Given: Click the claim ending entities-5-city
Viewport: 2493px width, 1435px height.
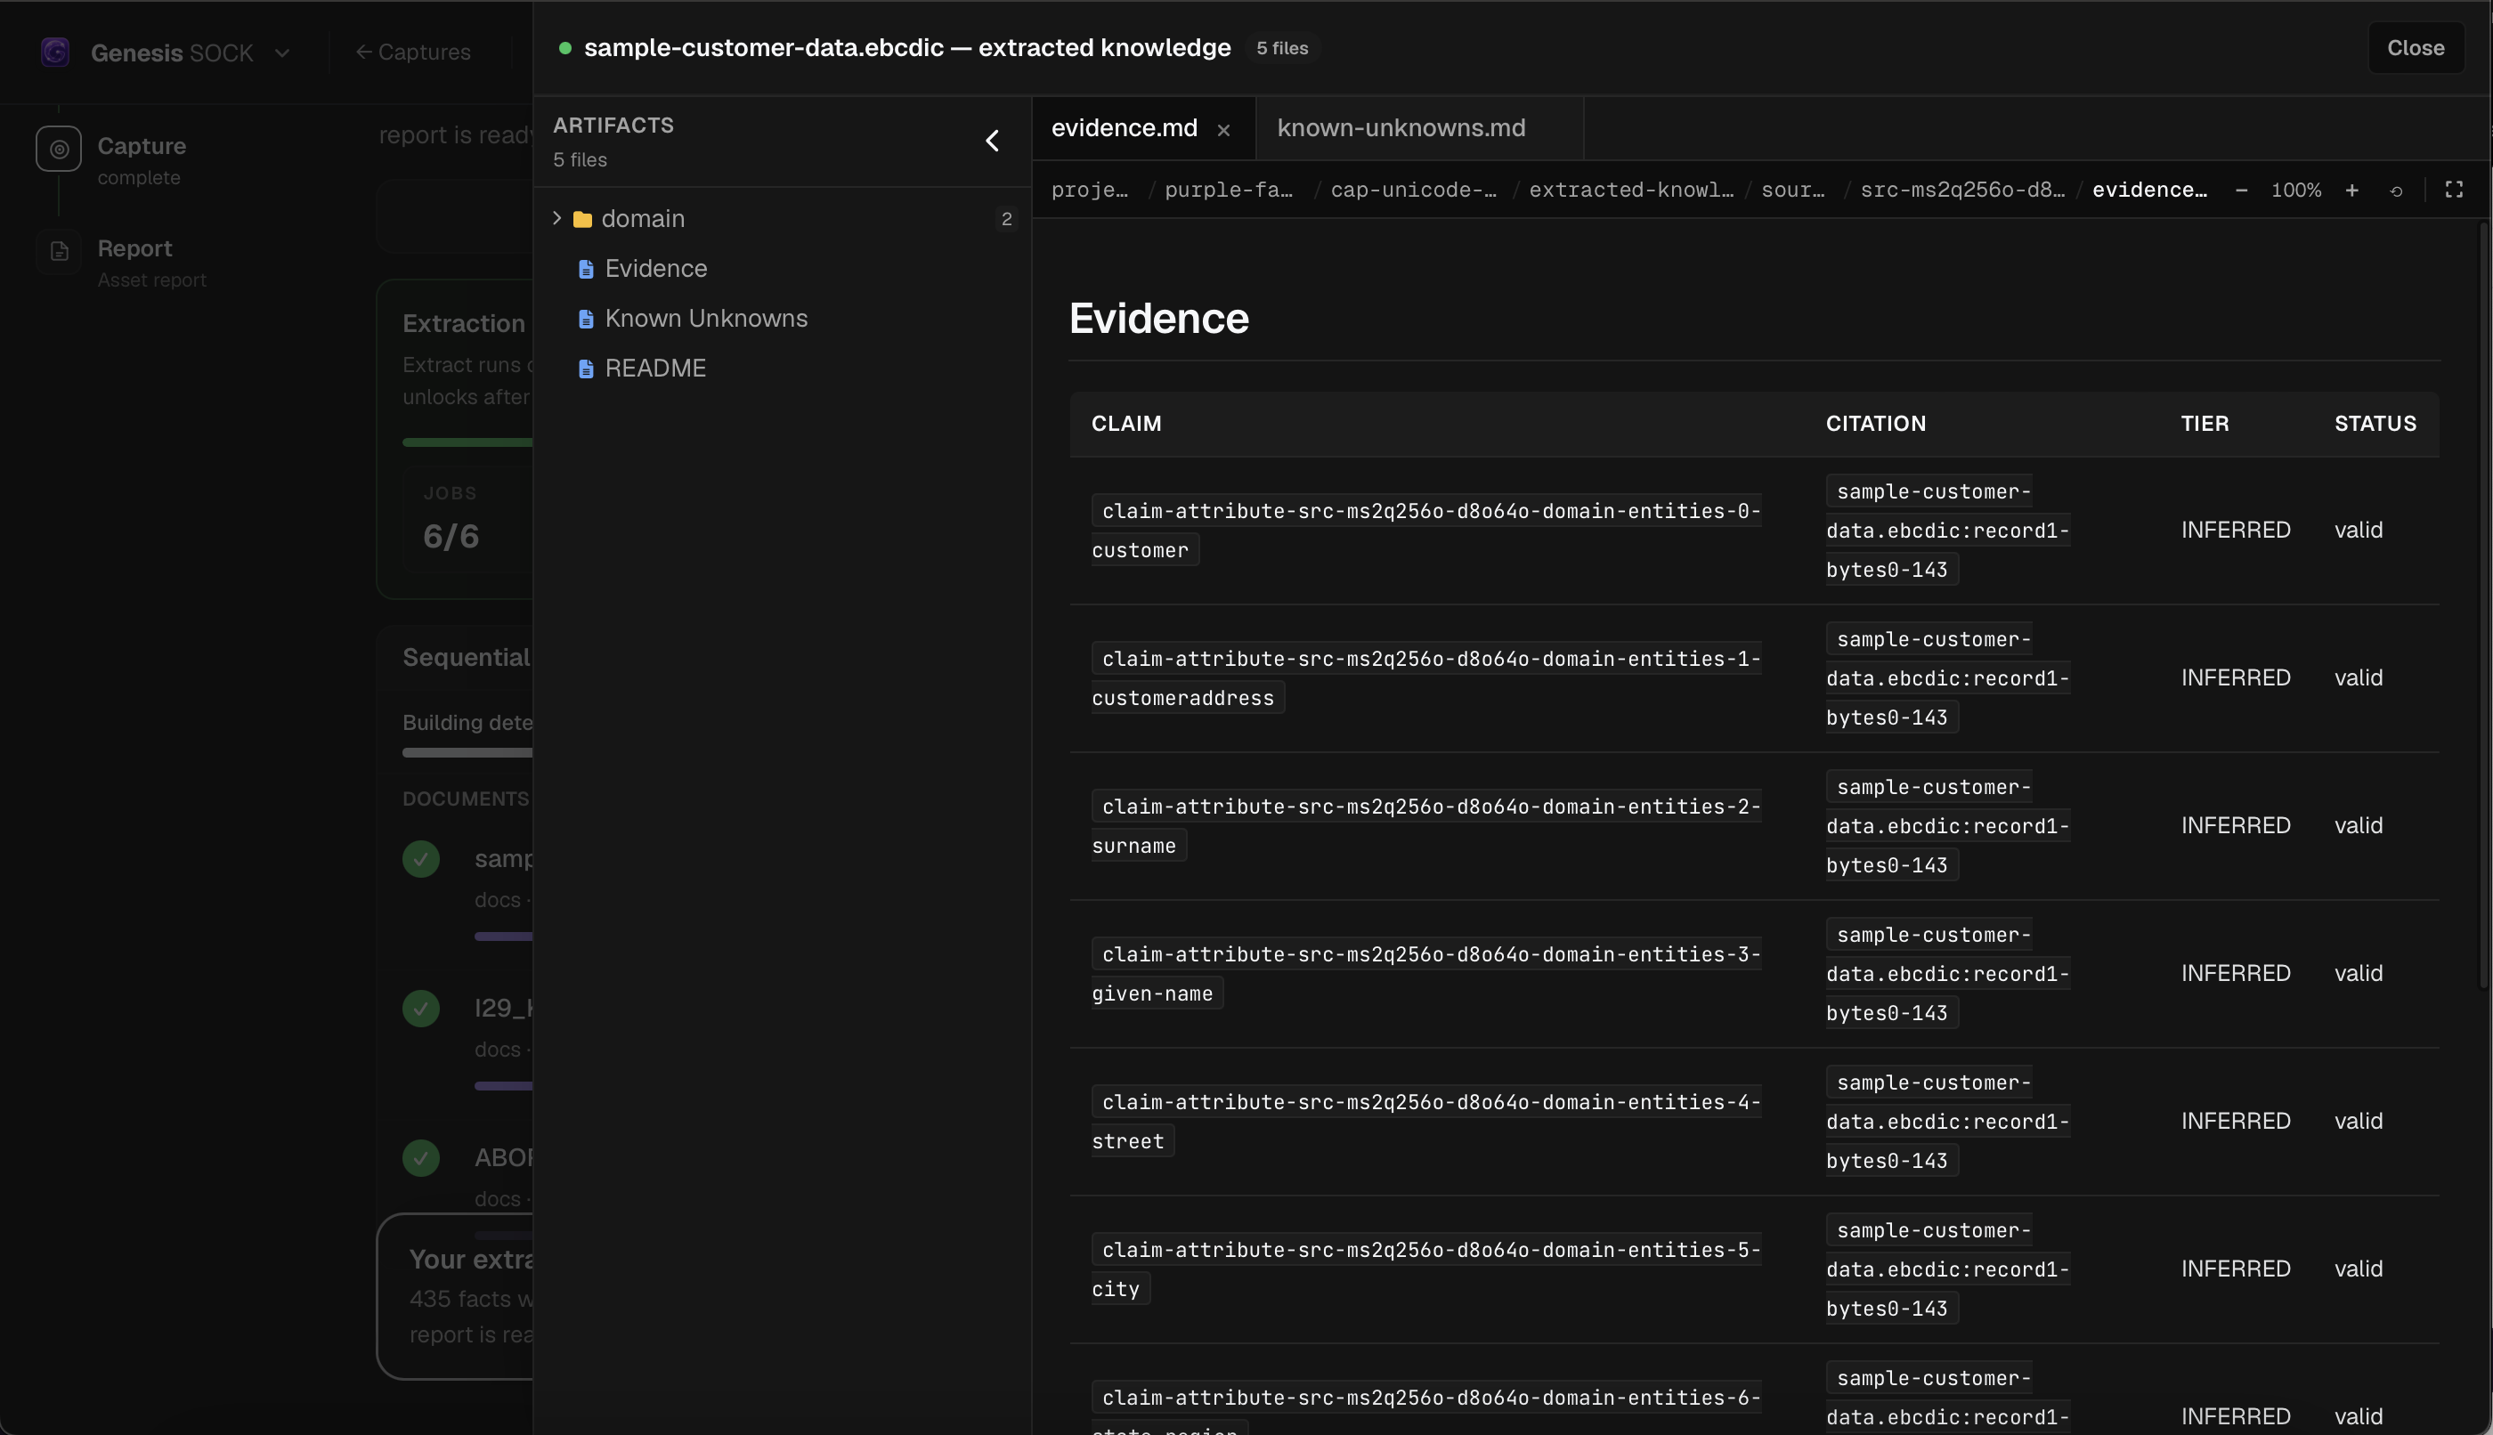Looking at the screenshot, I should (1425, 1269).
